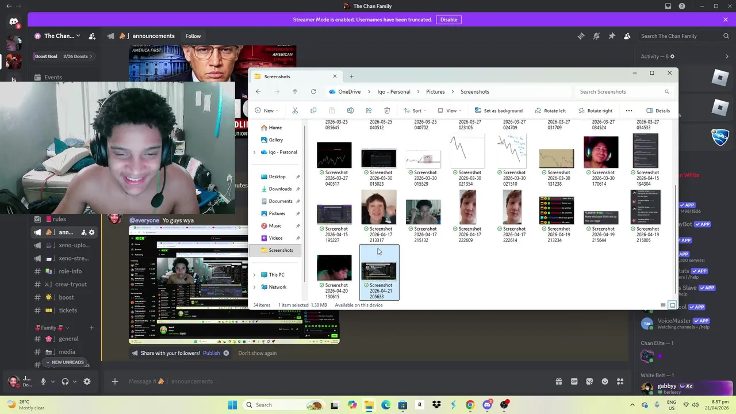736x414 pixels.
Task: Open Microsoft Edge from taskbar
Action: [x=386, y=405]
